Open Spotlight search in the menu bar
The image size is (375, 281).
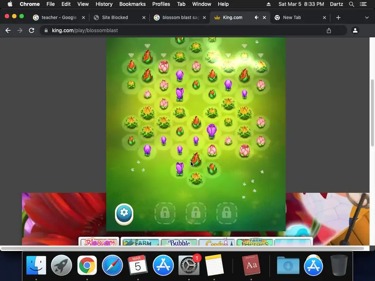coord(351,4)
